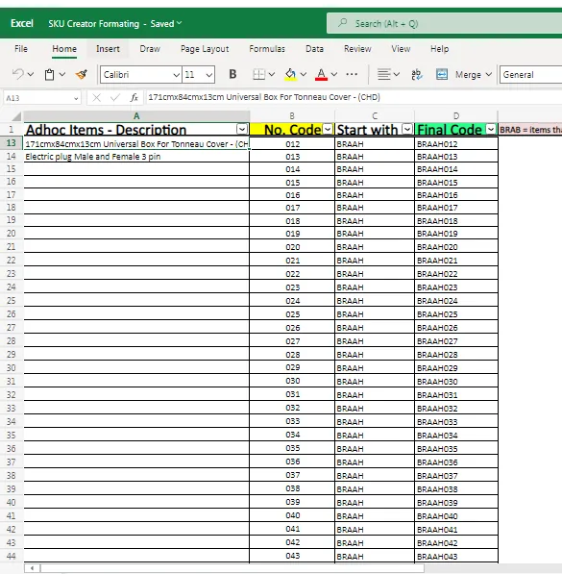Select No. Code cell 043
562x574 pixels.
292,556
